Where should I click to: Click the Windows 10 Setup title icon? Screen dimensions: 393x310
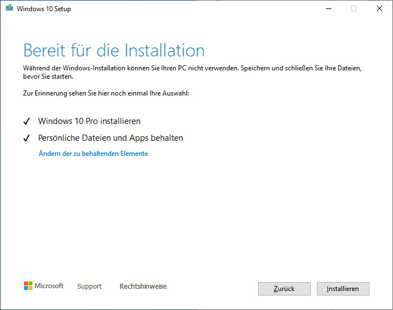pyautogui.click(x=10, y=8)
